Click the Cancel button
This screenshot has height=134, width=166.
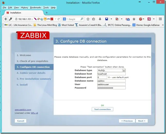[21, 121]
